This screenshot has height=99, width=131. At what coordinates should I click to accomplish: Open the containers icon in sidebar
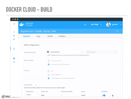(14, 39)
